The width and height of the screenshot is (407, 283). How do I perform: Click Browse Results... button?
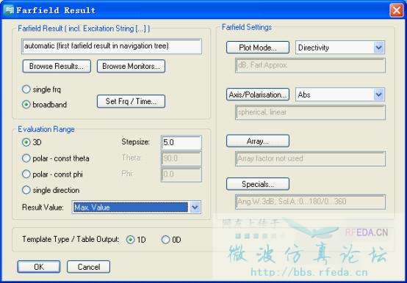(x=57, y=66)
